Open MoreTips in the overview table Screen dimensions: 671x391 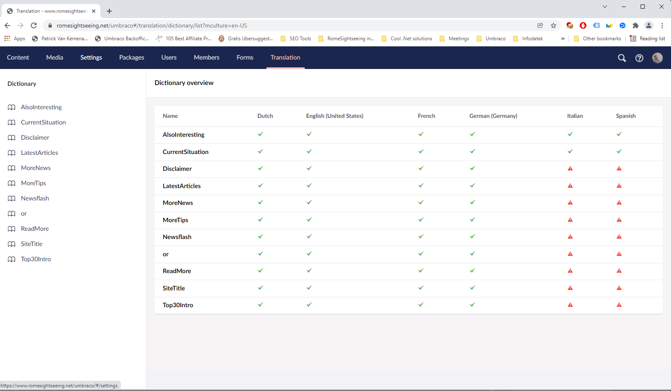[175, 220]
